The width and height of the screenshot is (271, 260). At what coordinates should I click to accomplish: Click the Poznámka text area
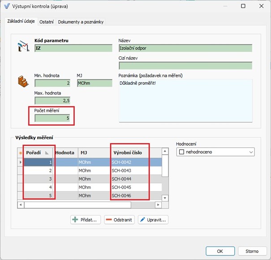pos(185,101)
